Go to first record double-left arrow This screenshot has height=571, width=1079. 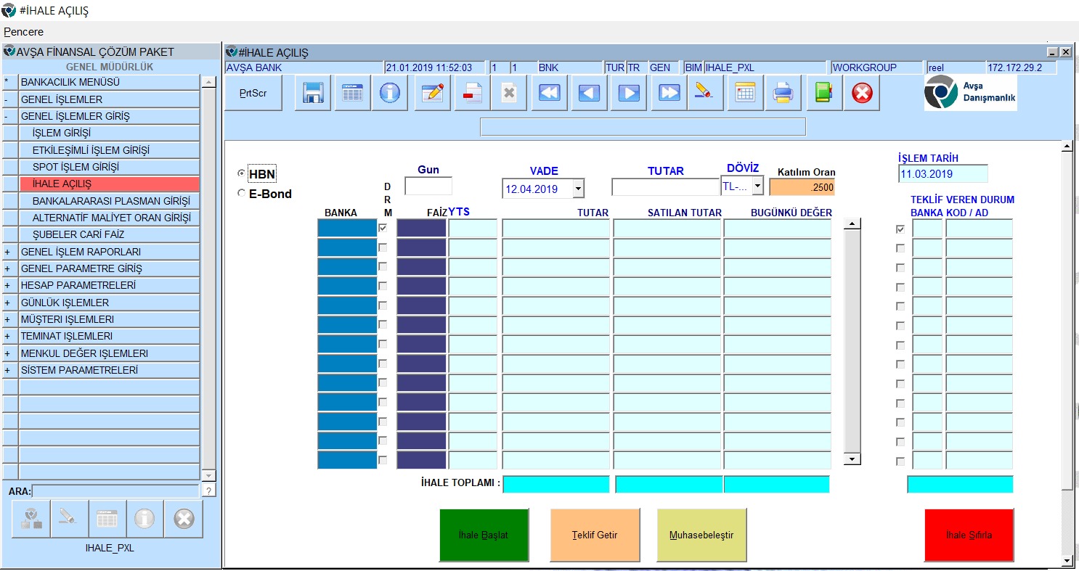[x=550, y=93]
